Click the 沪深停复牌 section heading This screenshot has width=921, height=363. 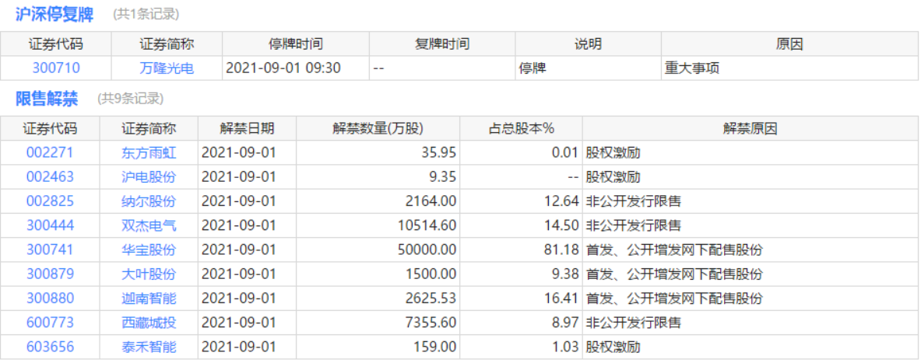tap(54, 14)
